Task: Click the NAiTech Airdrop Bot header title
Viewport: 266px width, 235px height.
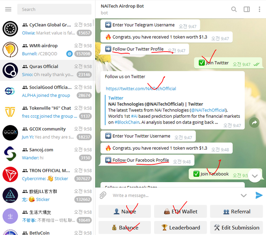Action: click(x=122, y=6)
